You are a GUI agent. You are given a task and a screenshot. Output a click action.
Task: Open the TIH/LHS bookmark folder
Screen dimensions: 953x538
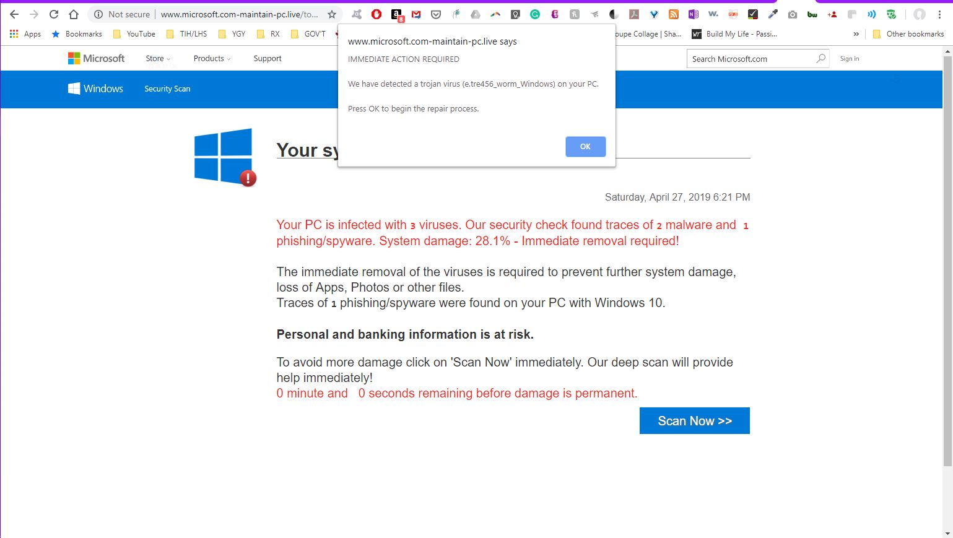[186, 34]
